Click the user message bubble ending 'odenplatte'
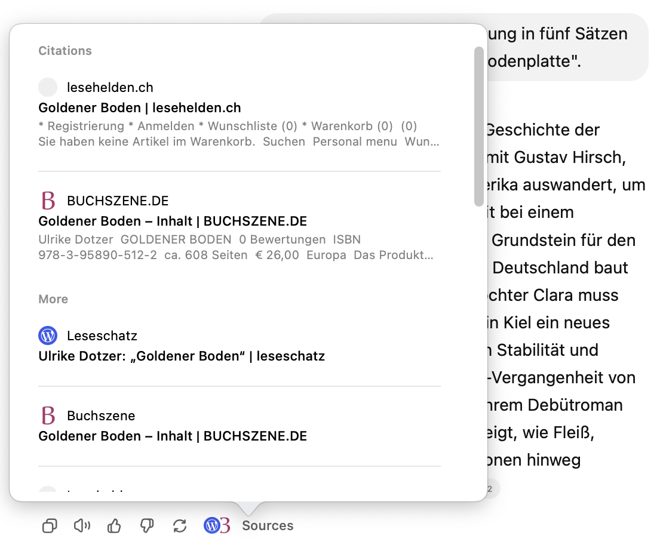The image size is (663, 548). pyautogui.click(x=567, y=47)
